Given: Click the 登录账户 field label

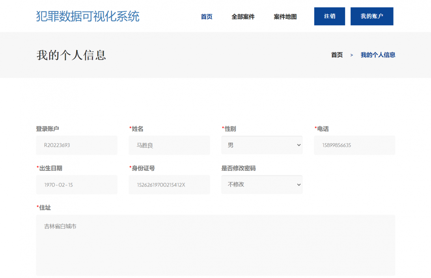Looking at the screenshot, I should [48, 129].
